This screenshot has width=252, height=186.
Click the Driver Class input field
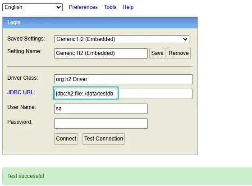124,79
